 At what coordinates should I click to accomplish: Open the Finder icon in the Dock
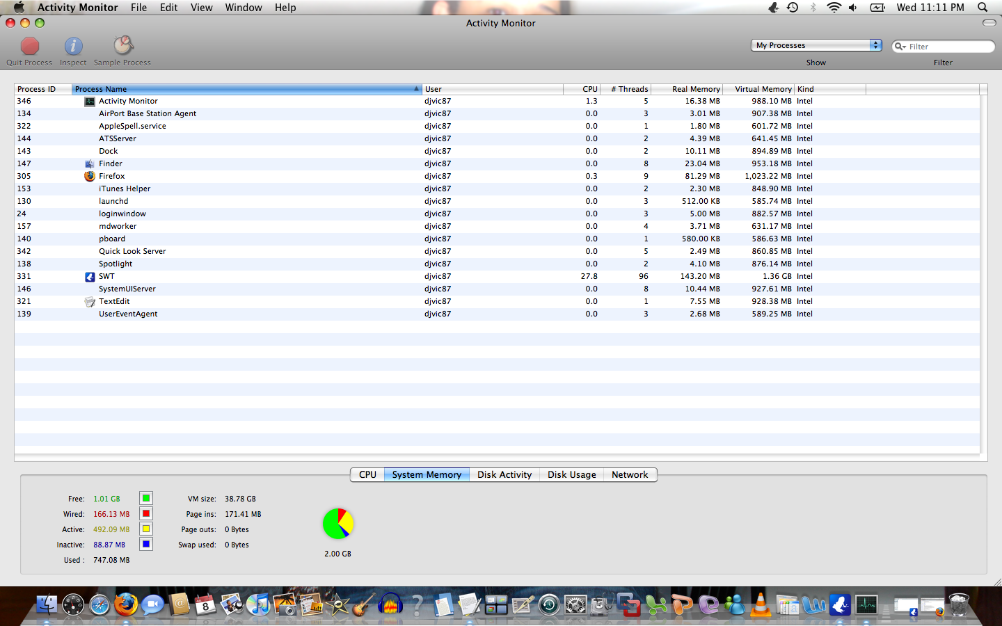tap(47, 604)
